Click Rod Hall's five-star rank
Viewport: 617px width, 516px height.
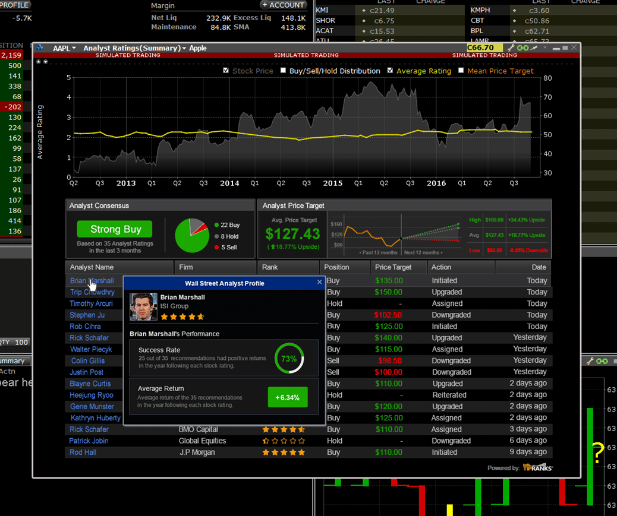click(284, 452)
